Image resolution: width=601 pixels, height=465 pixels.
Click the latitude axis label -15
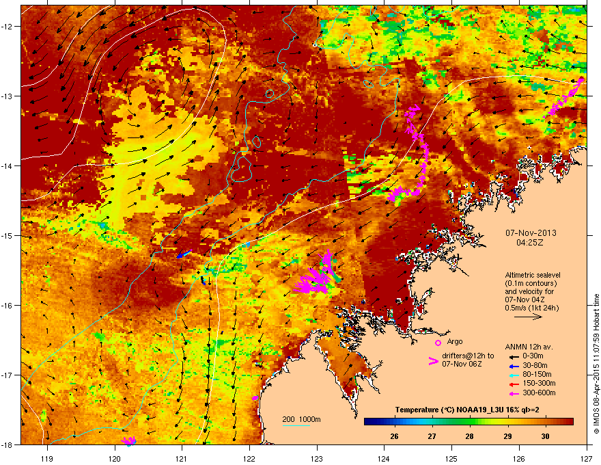click(x=7, y=235)
